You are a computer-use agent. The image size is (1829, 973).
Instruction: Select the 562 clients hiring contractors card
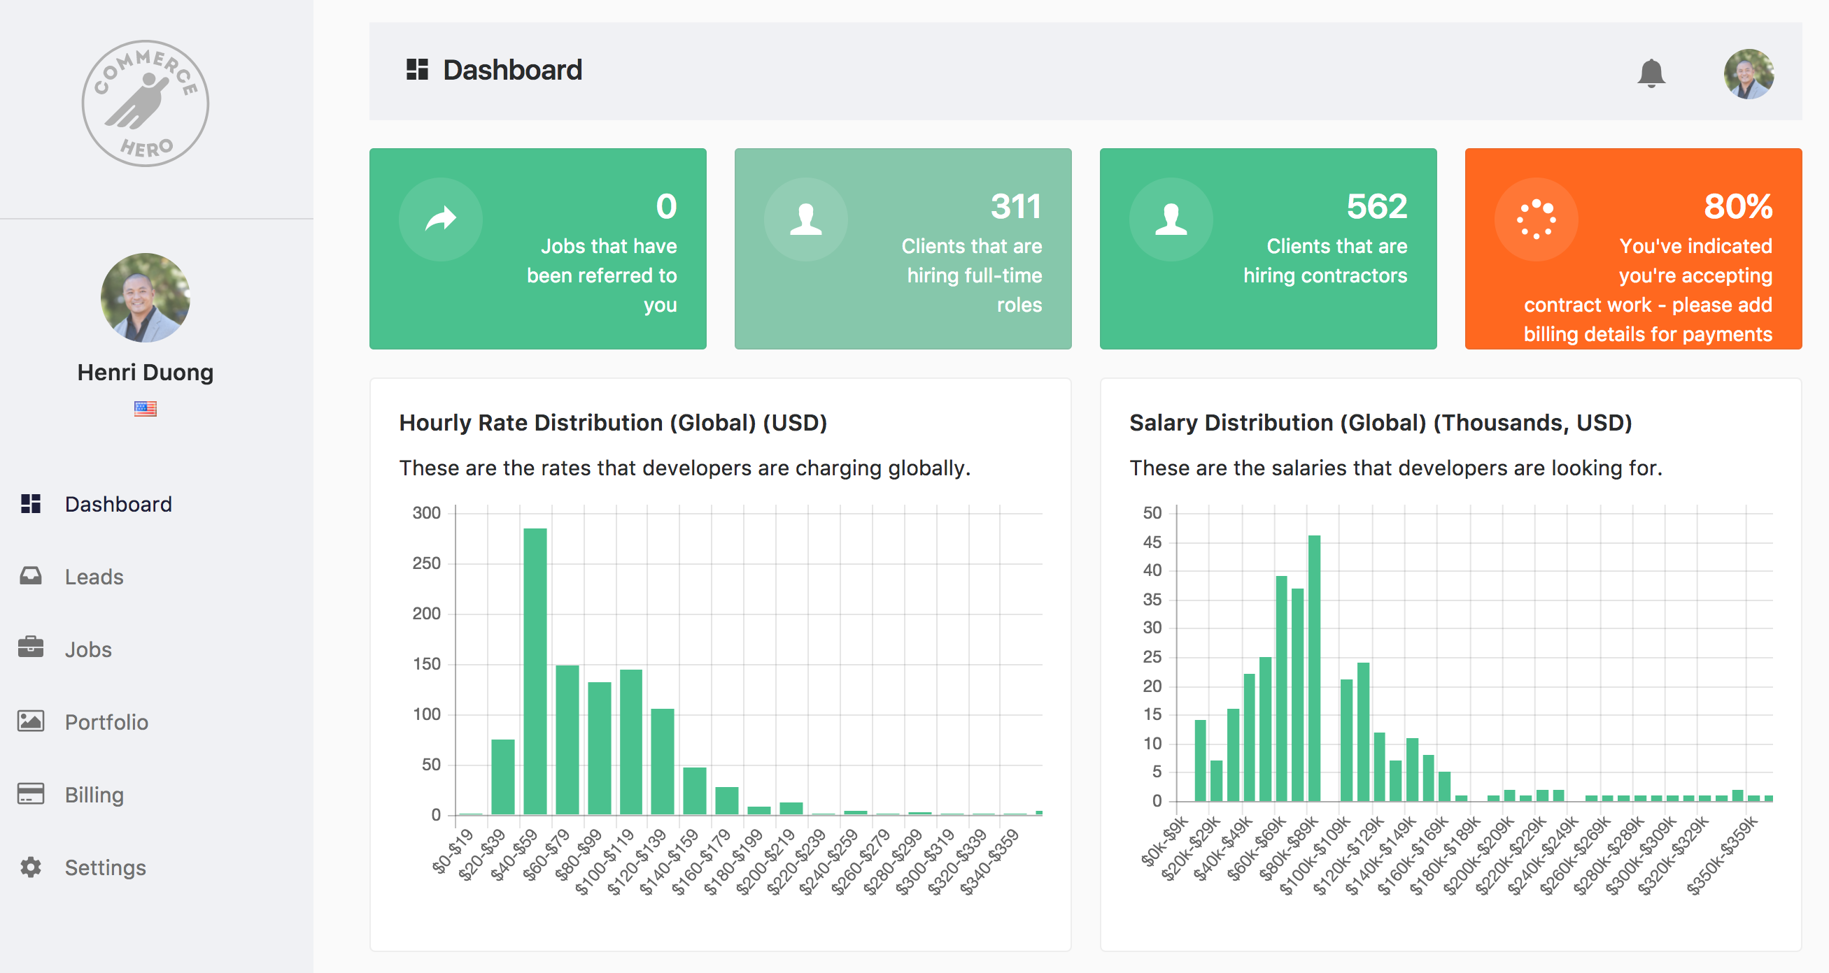(1267, 248)
